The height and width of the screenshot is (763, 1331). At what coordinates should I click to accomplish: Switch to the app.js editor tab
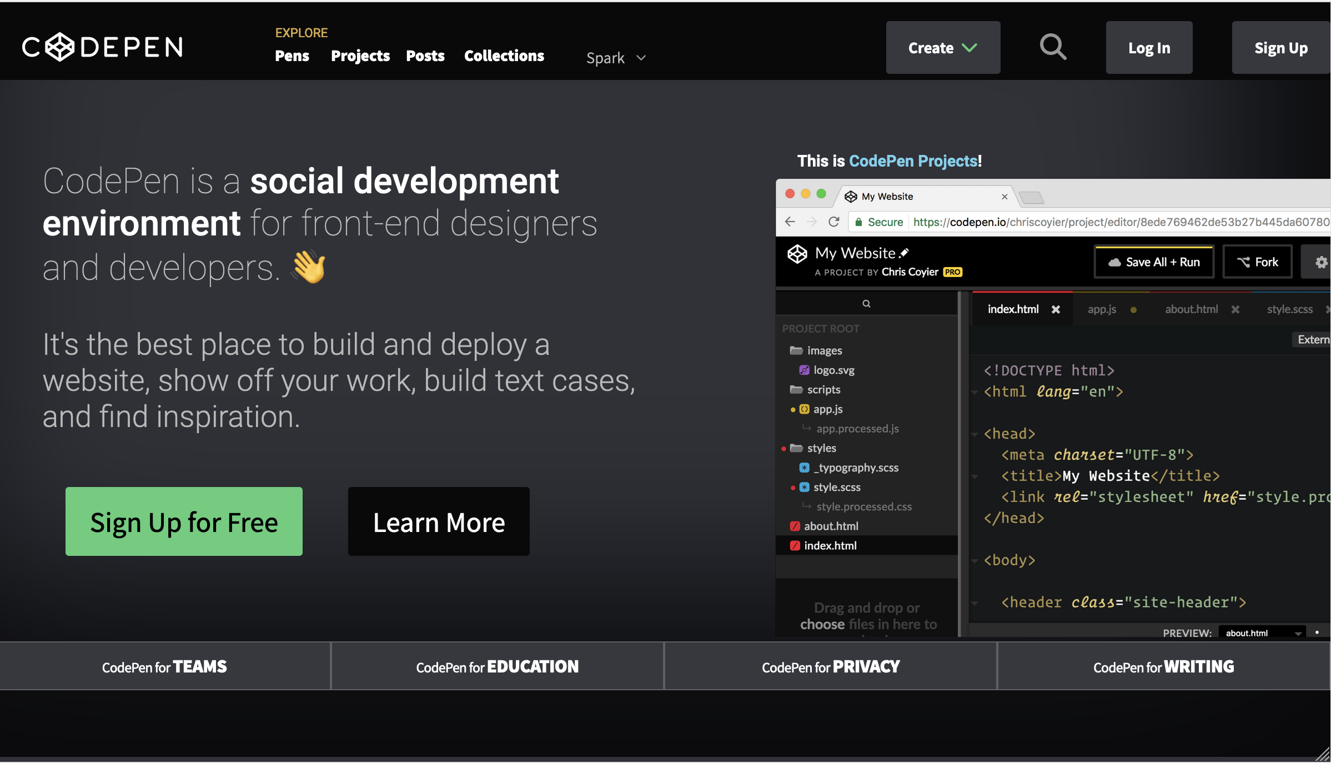pos(1102,309)
